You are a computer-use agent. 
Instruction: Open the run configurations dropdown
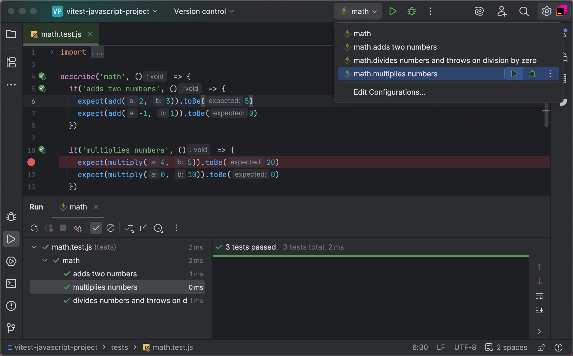tap(358, 11)
